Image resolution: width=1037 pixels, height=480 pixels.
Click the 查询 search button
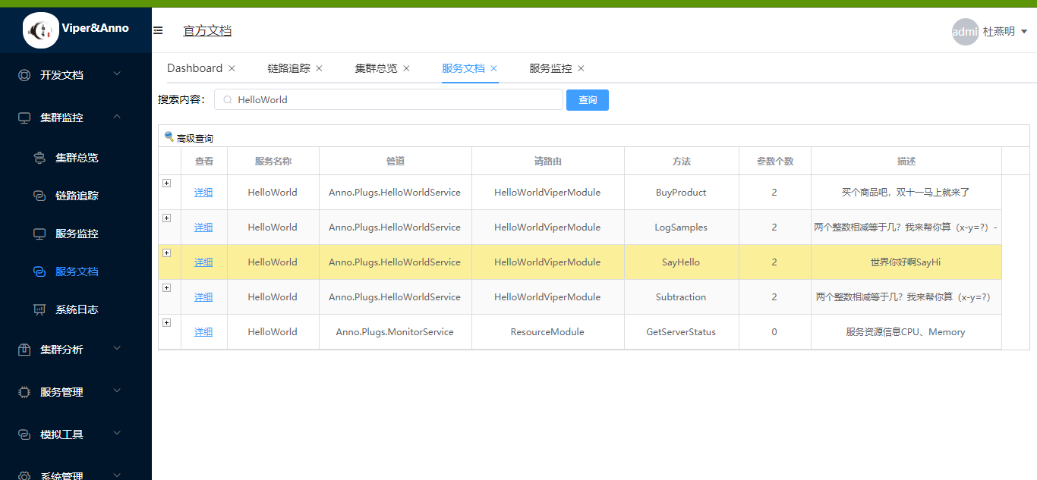[588, 99]
